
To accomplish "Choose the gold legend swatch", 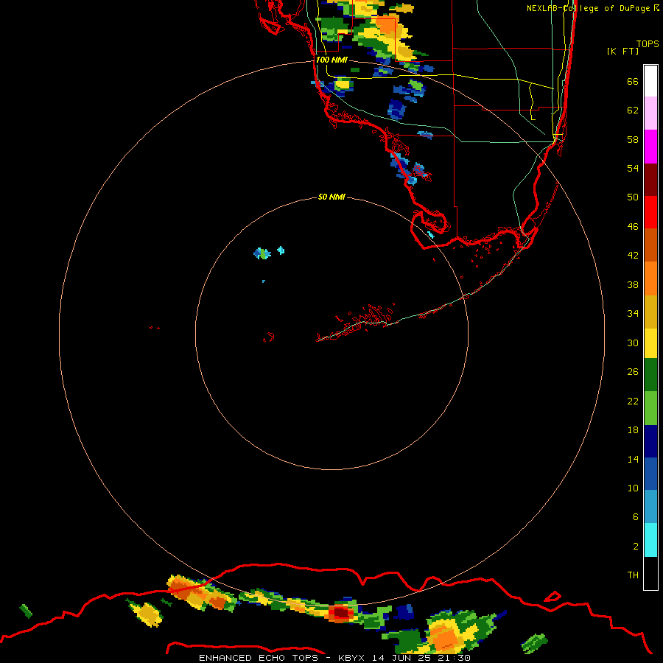I will 650,312.
